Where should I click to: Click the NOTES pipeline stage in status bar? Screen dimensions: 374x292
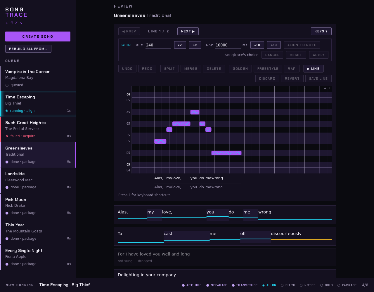click(308, 285)
